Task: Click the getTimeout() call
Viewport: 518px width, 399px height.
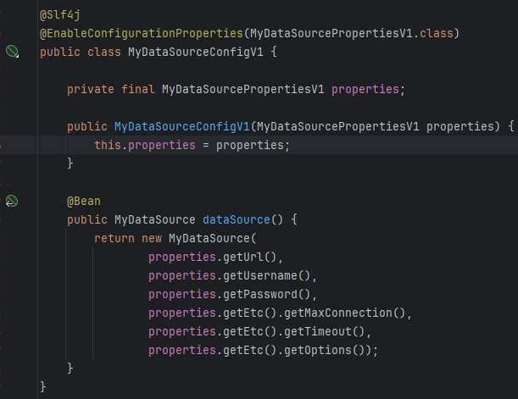Action: pos(325,331)
